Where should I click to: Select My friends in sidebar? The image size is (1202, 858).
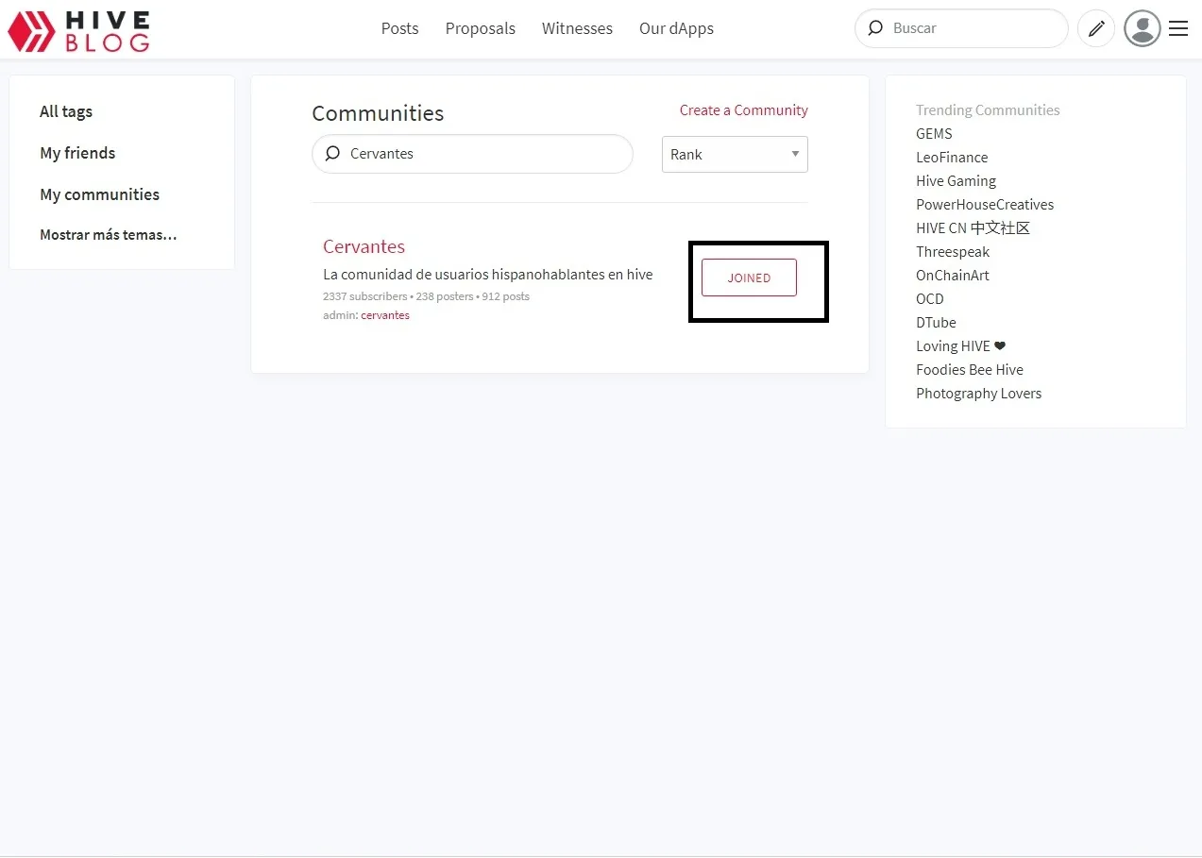coord(77,153)
